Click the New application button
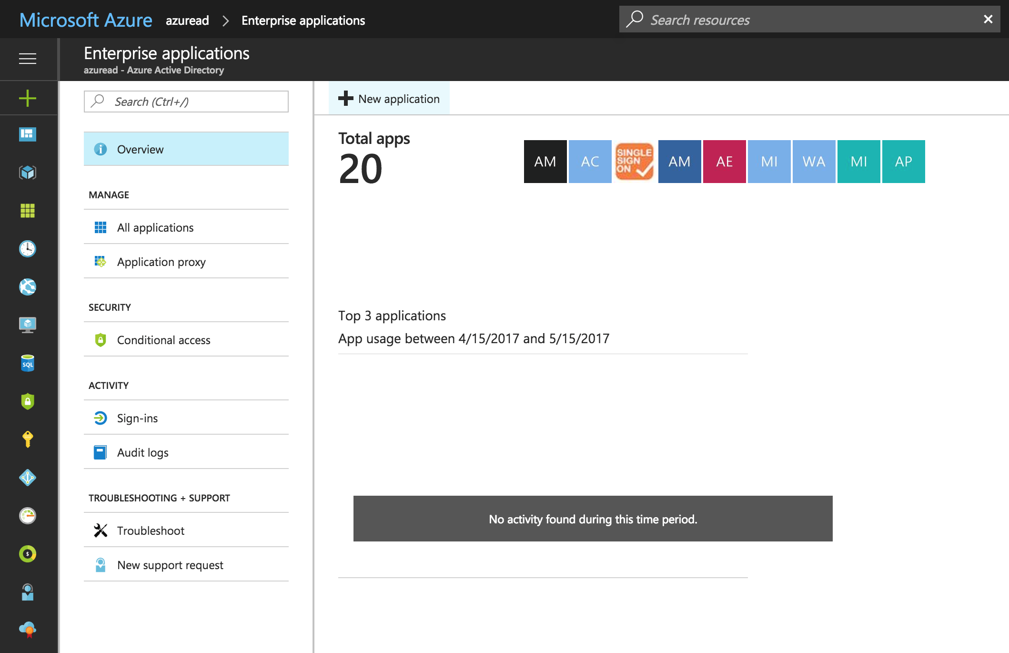1009x653 pixels. pyautogui.click(x=389, y=99)
